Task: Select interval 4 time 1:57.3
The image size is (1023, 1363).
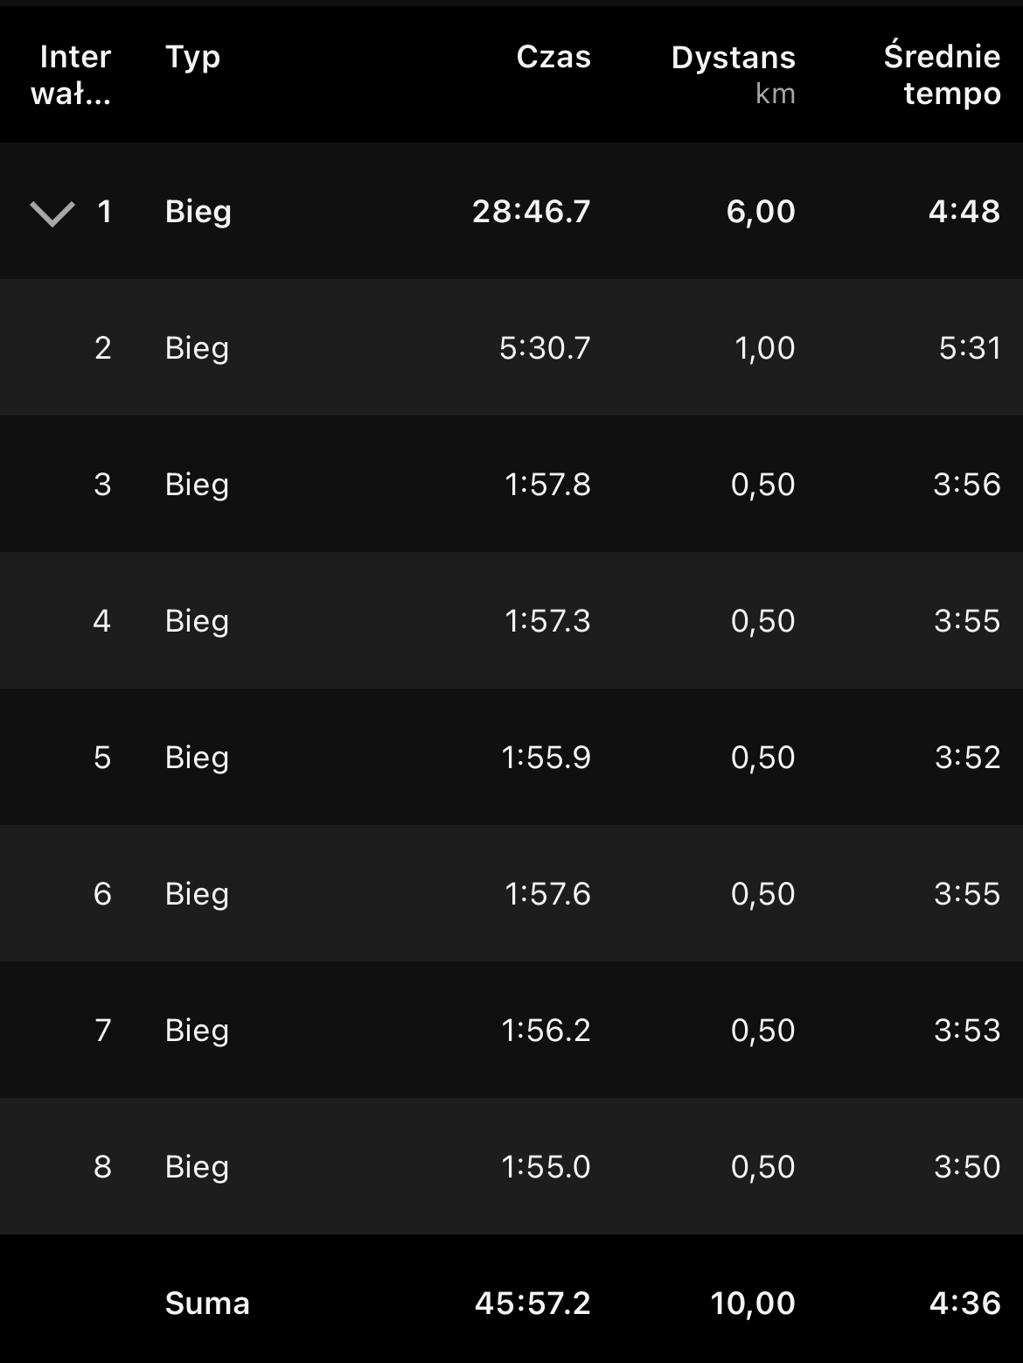Action: click(x=546, y=621)
